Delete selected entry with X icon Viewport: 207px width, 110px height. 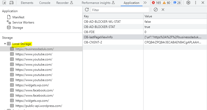(x=163, y=10)
